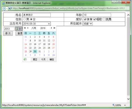This screenshot has height=109, width=132.
Task: Go to next month in calendar
Action: click(x=51, y=28)
